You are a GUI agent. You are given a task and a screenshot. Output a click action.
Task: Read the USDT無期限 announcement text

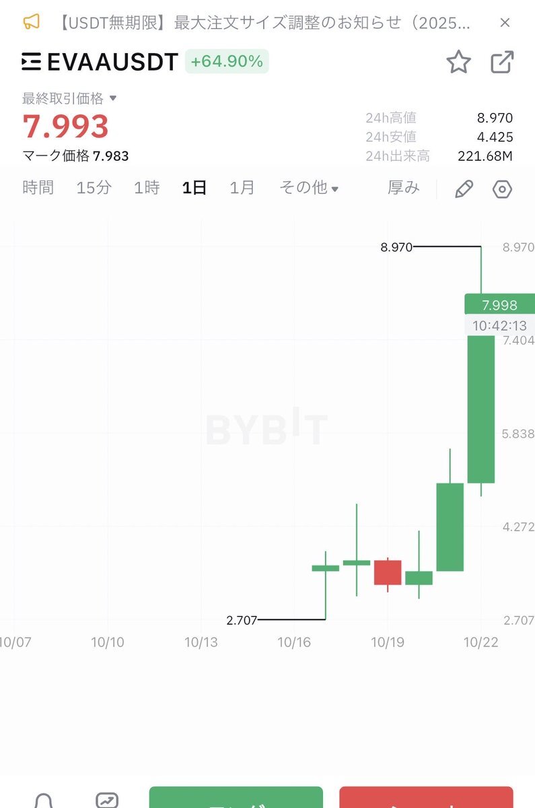pos(262,23)
